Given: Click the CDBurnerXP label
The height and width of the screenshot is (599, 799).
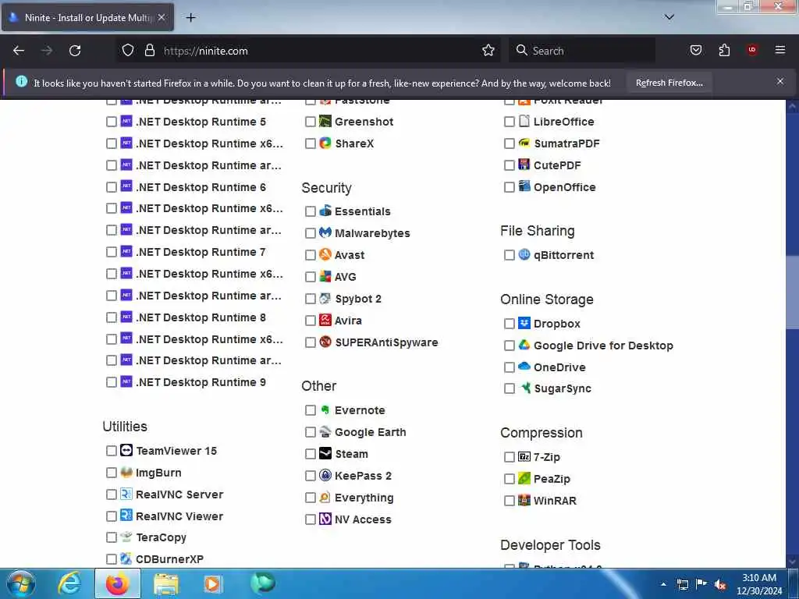Looking at the screenshot, I should 169,558.
